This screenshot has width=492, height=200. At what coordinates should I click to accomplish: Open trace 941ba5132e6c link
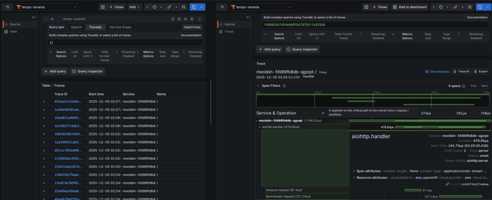coord(68,101)
